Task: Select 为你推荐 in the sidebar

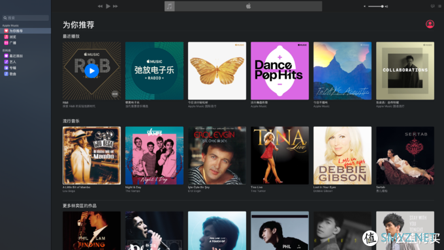Action: click(25, 31)
